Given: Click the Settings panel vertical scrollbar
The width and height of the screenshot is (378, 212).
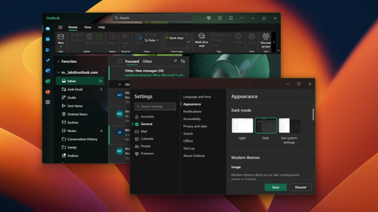Looking at the screenshot, I should (x=313, y=114).
